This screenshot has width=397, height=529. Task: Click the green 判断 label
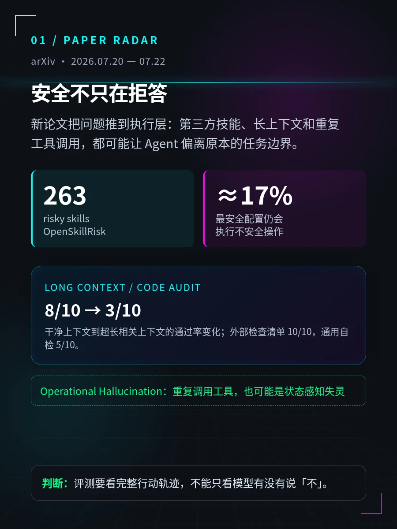pyautogui.click(x=56, y=483)
